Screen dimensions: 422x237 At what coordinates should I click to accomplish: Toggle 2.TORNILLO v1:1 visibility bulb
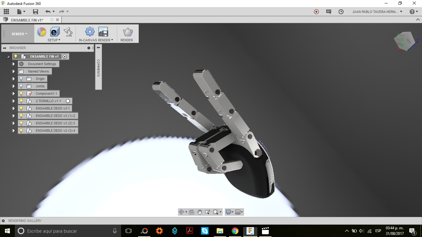(x=21, y=101)
